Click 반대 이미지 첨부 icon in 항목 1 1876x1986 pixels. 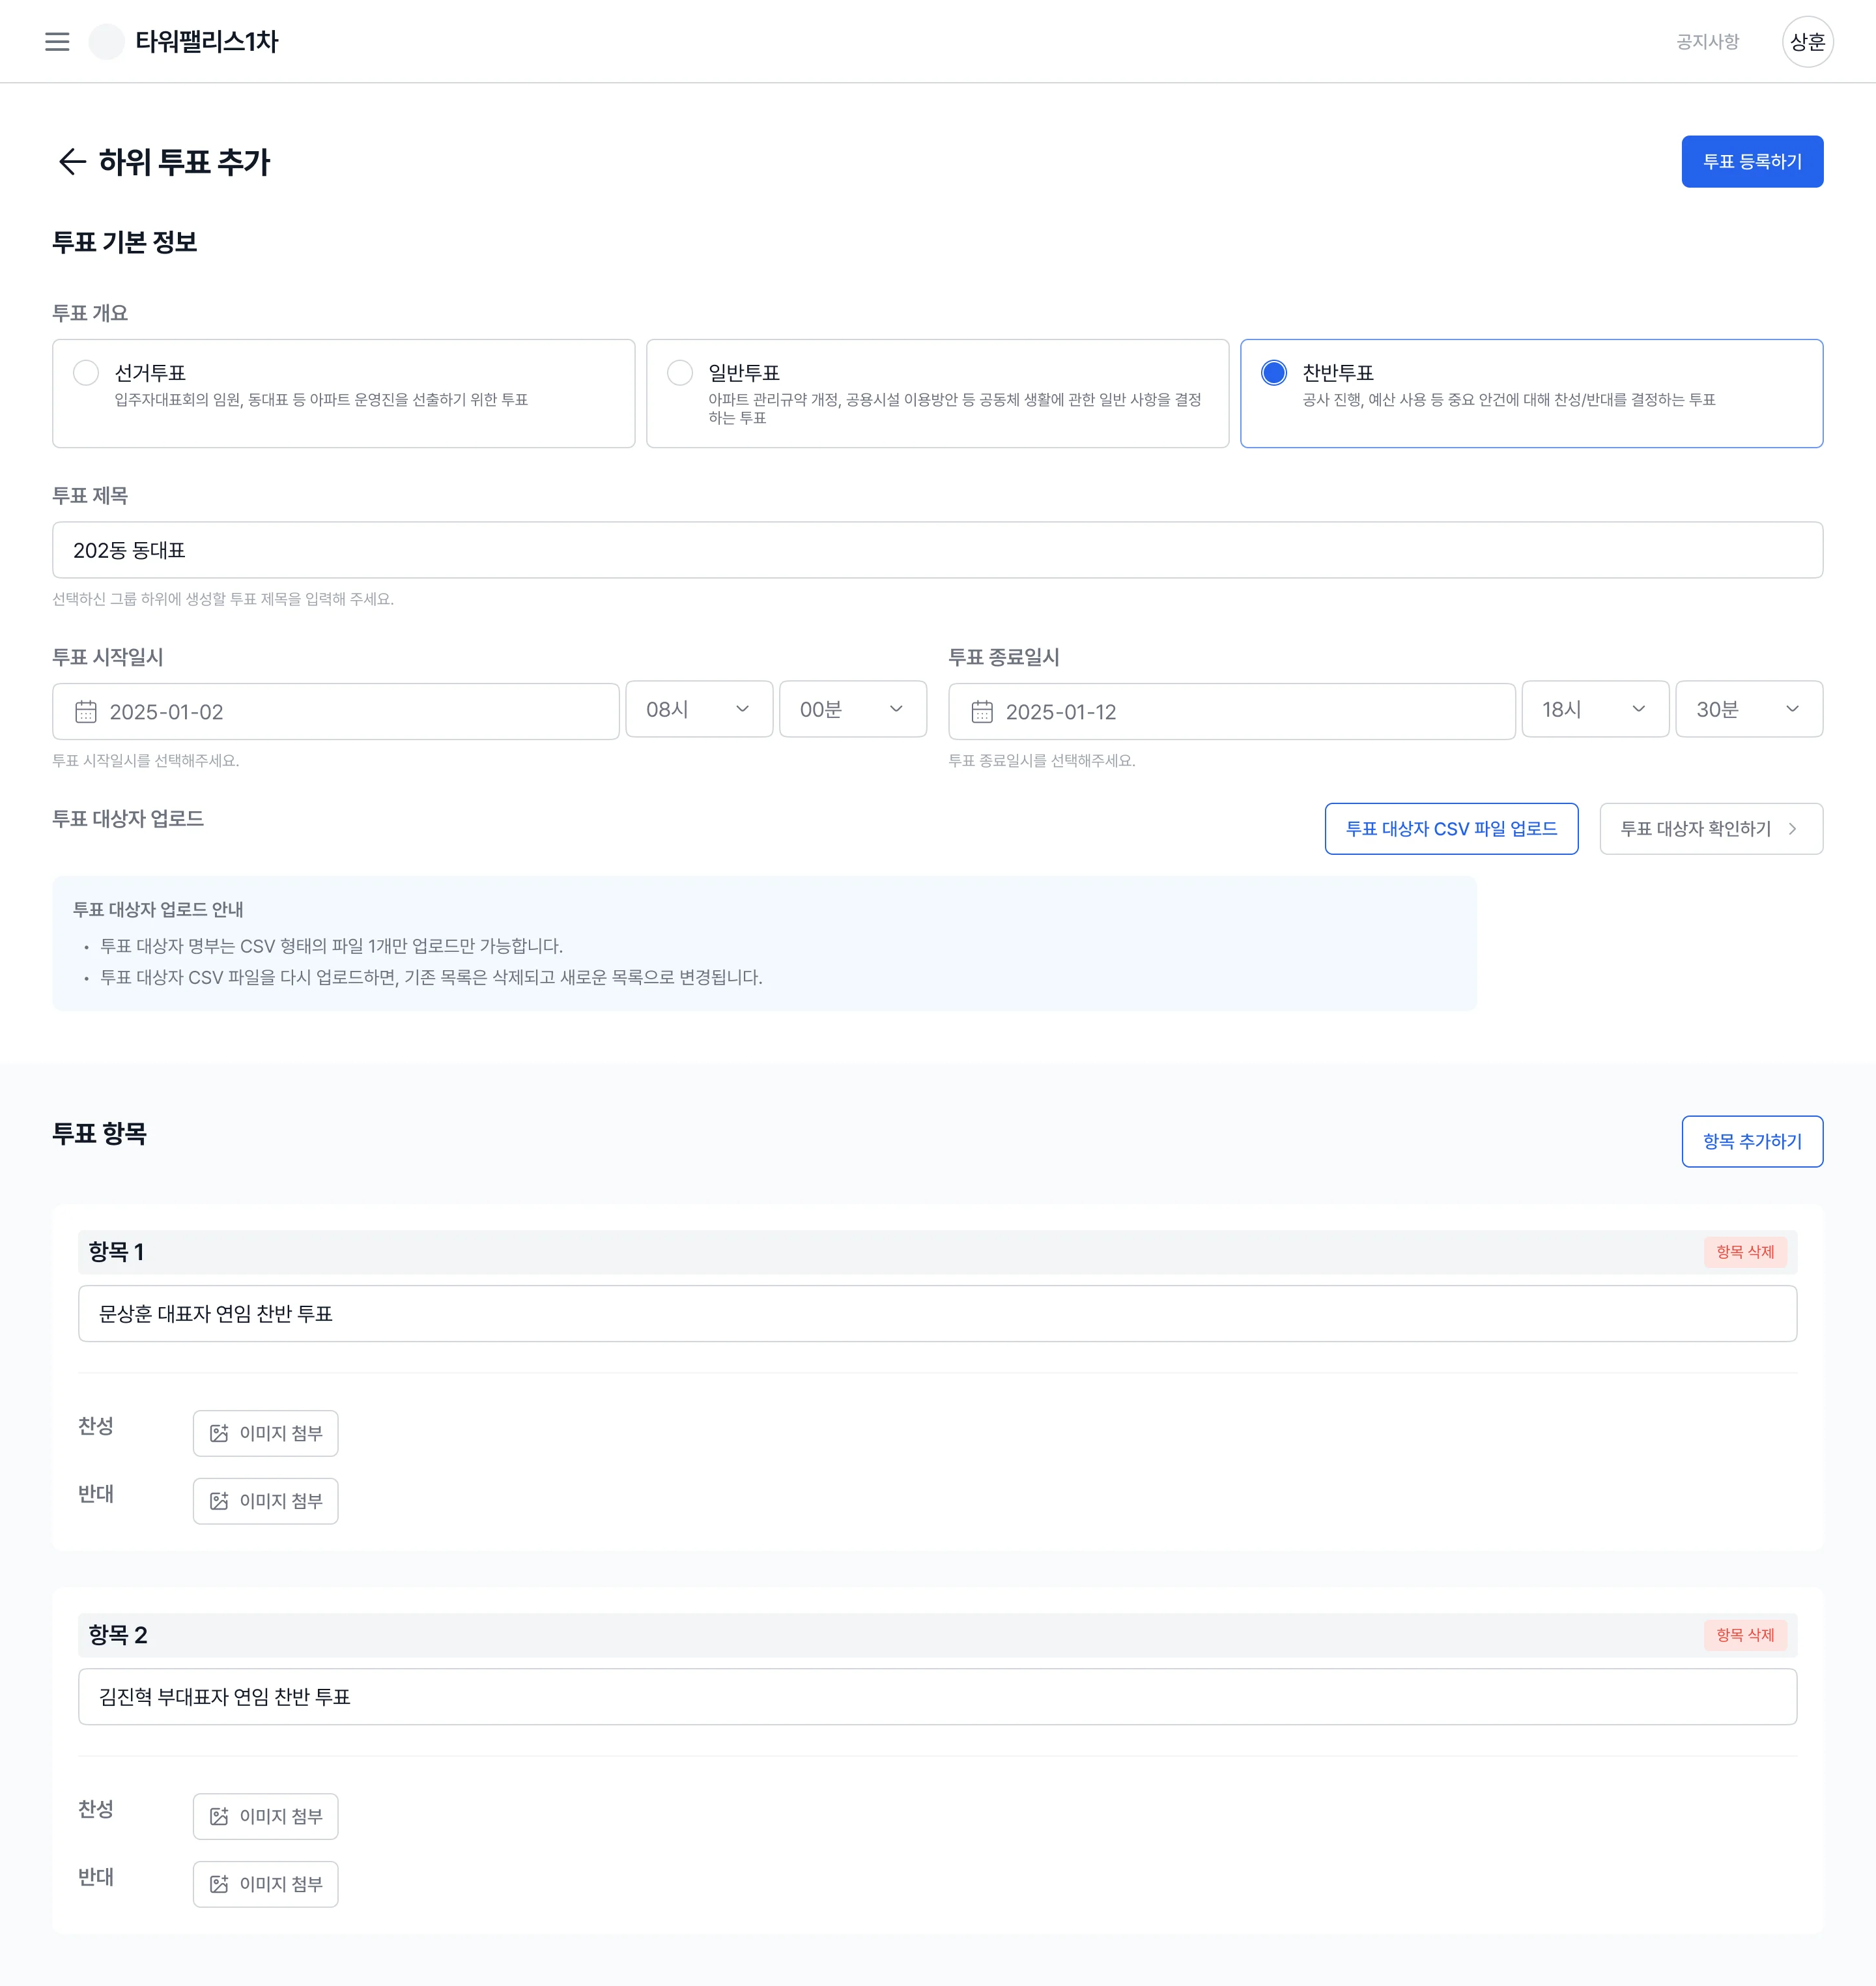219,1501
